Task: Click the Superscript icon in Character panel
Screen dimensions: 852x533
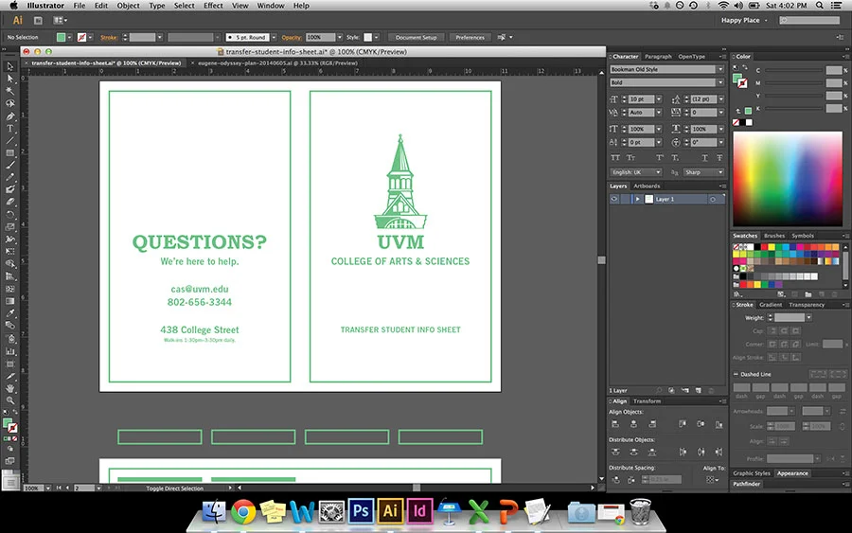Action: tap(660, 157)
